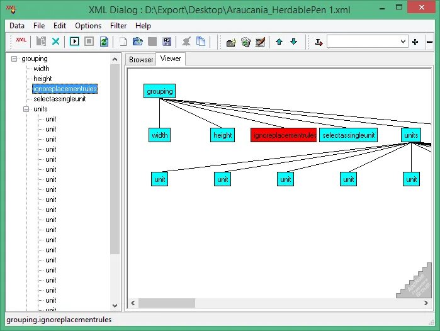Delete node with the teal X icon
Viewport: 440px width, 331px height.
[56, 42]
